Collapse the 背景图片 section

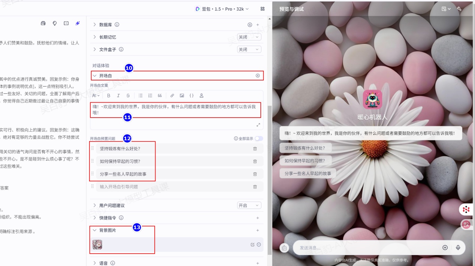point(95,230)
